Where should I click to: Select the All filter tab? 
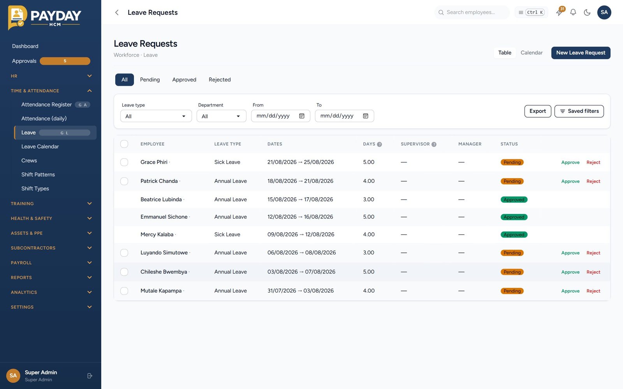pyautogui.click(x=125, y=80)
